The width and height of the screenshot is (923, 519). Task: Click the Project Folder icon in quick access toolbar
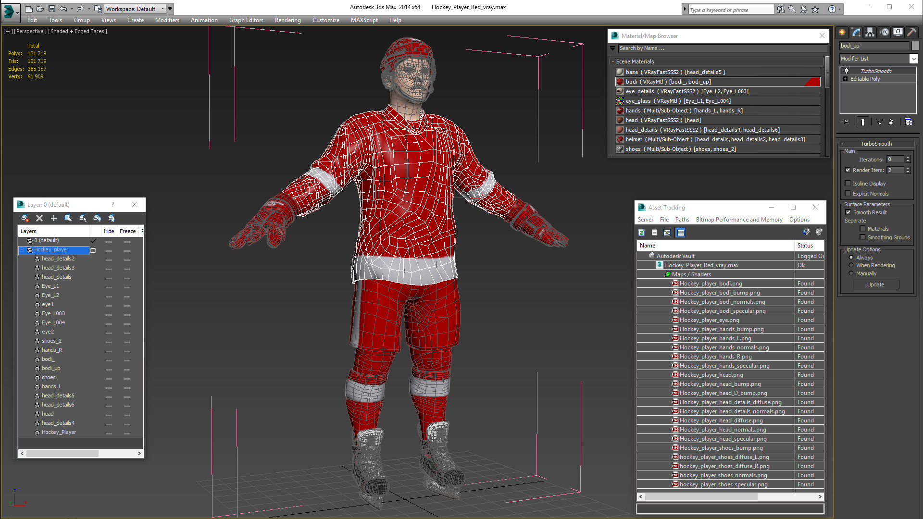point(98,9)
